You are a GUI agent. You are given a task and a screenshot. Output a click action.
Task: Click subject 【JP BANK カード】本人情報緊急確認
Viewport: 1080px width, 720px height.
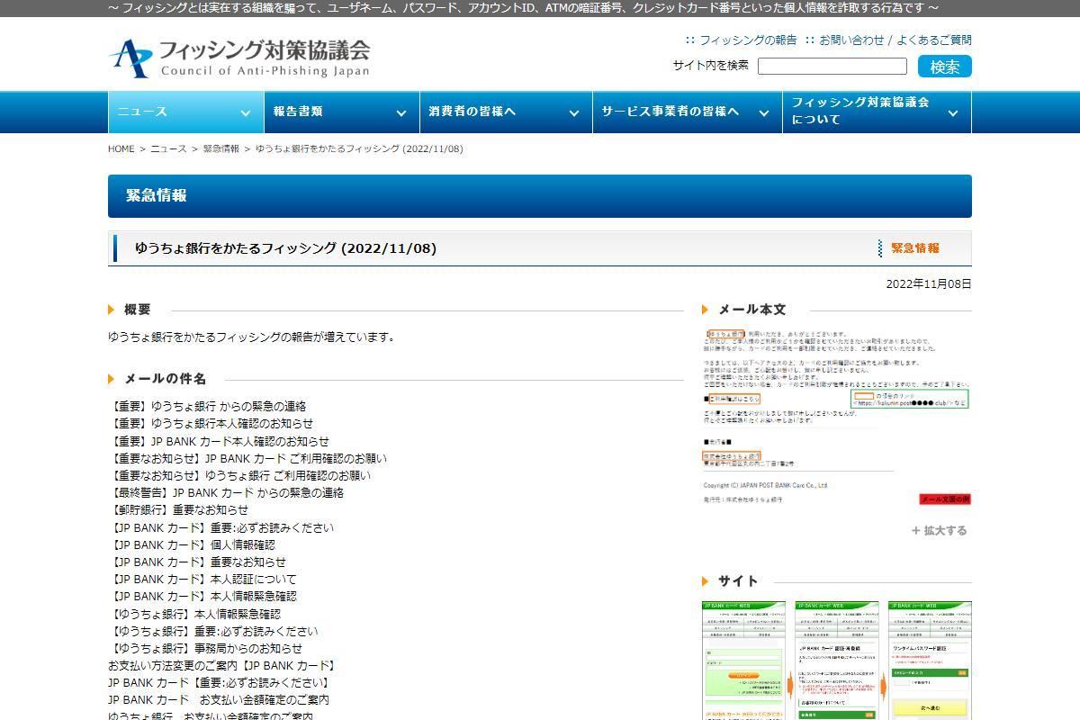click(x=202, y=597)
